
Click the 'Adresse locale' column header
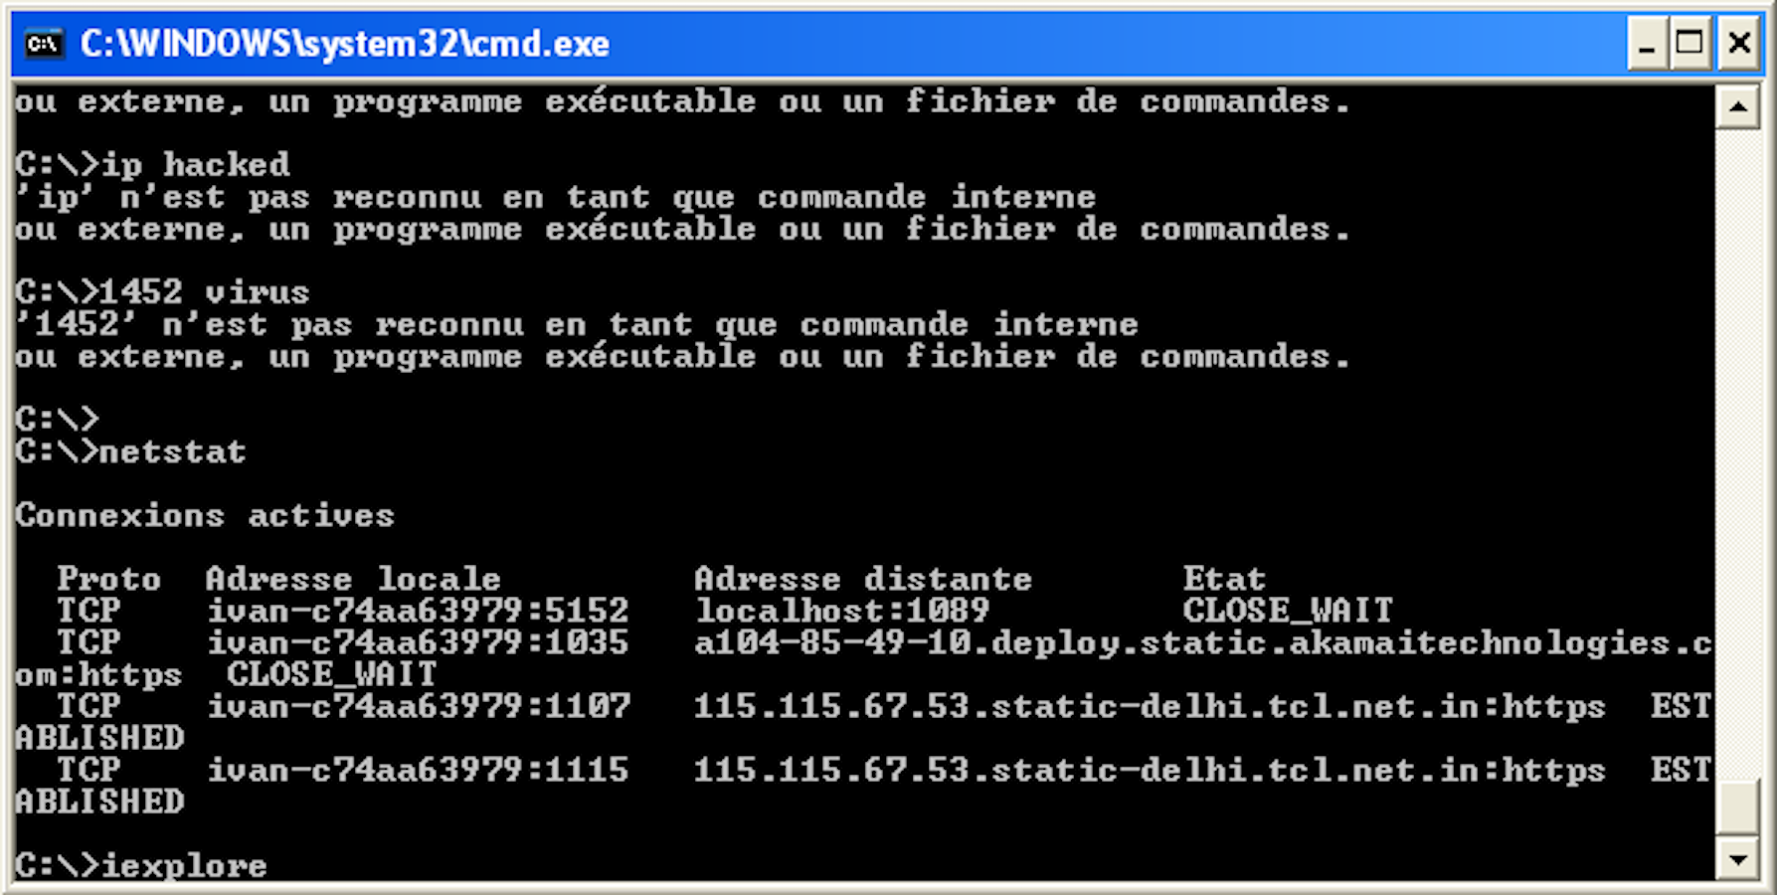tap(353, 579)
